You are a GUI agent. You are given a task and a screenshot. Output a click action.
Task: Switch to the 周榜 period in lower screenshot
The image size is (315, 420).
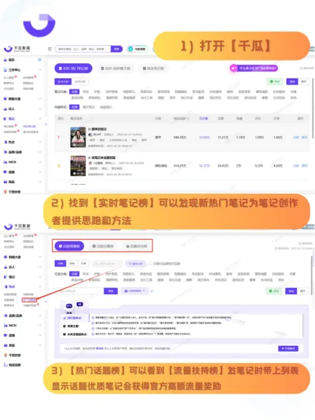coord(71,264)
